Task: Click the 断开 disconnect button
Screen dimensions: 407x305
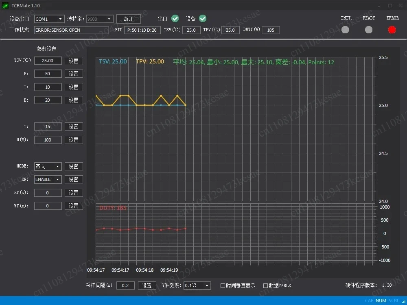Action: tap(129, 19)
